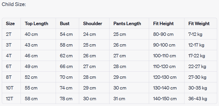This screenshot has height=106, width=219.
Task: Click the 31 cm pants length cell
Action: pyautogui.click(x=119, y=99)
